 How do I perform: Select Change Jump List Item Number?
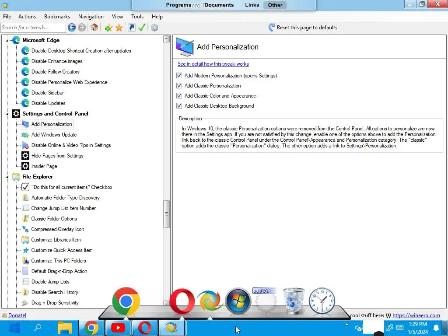63,208
